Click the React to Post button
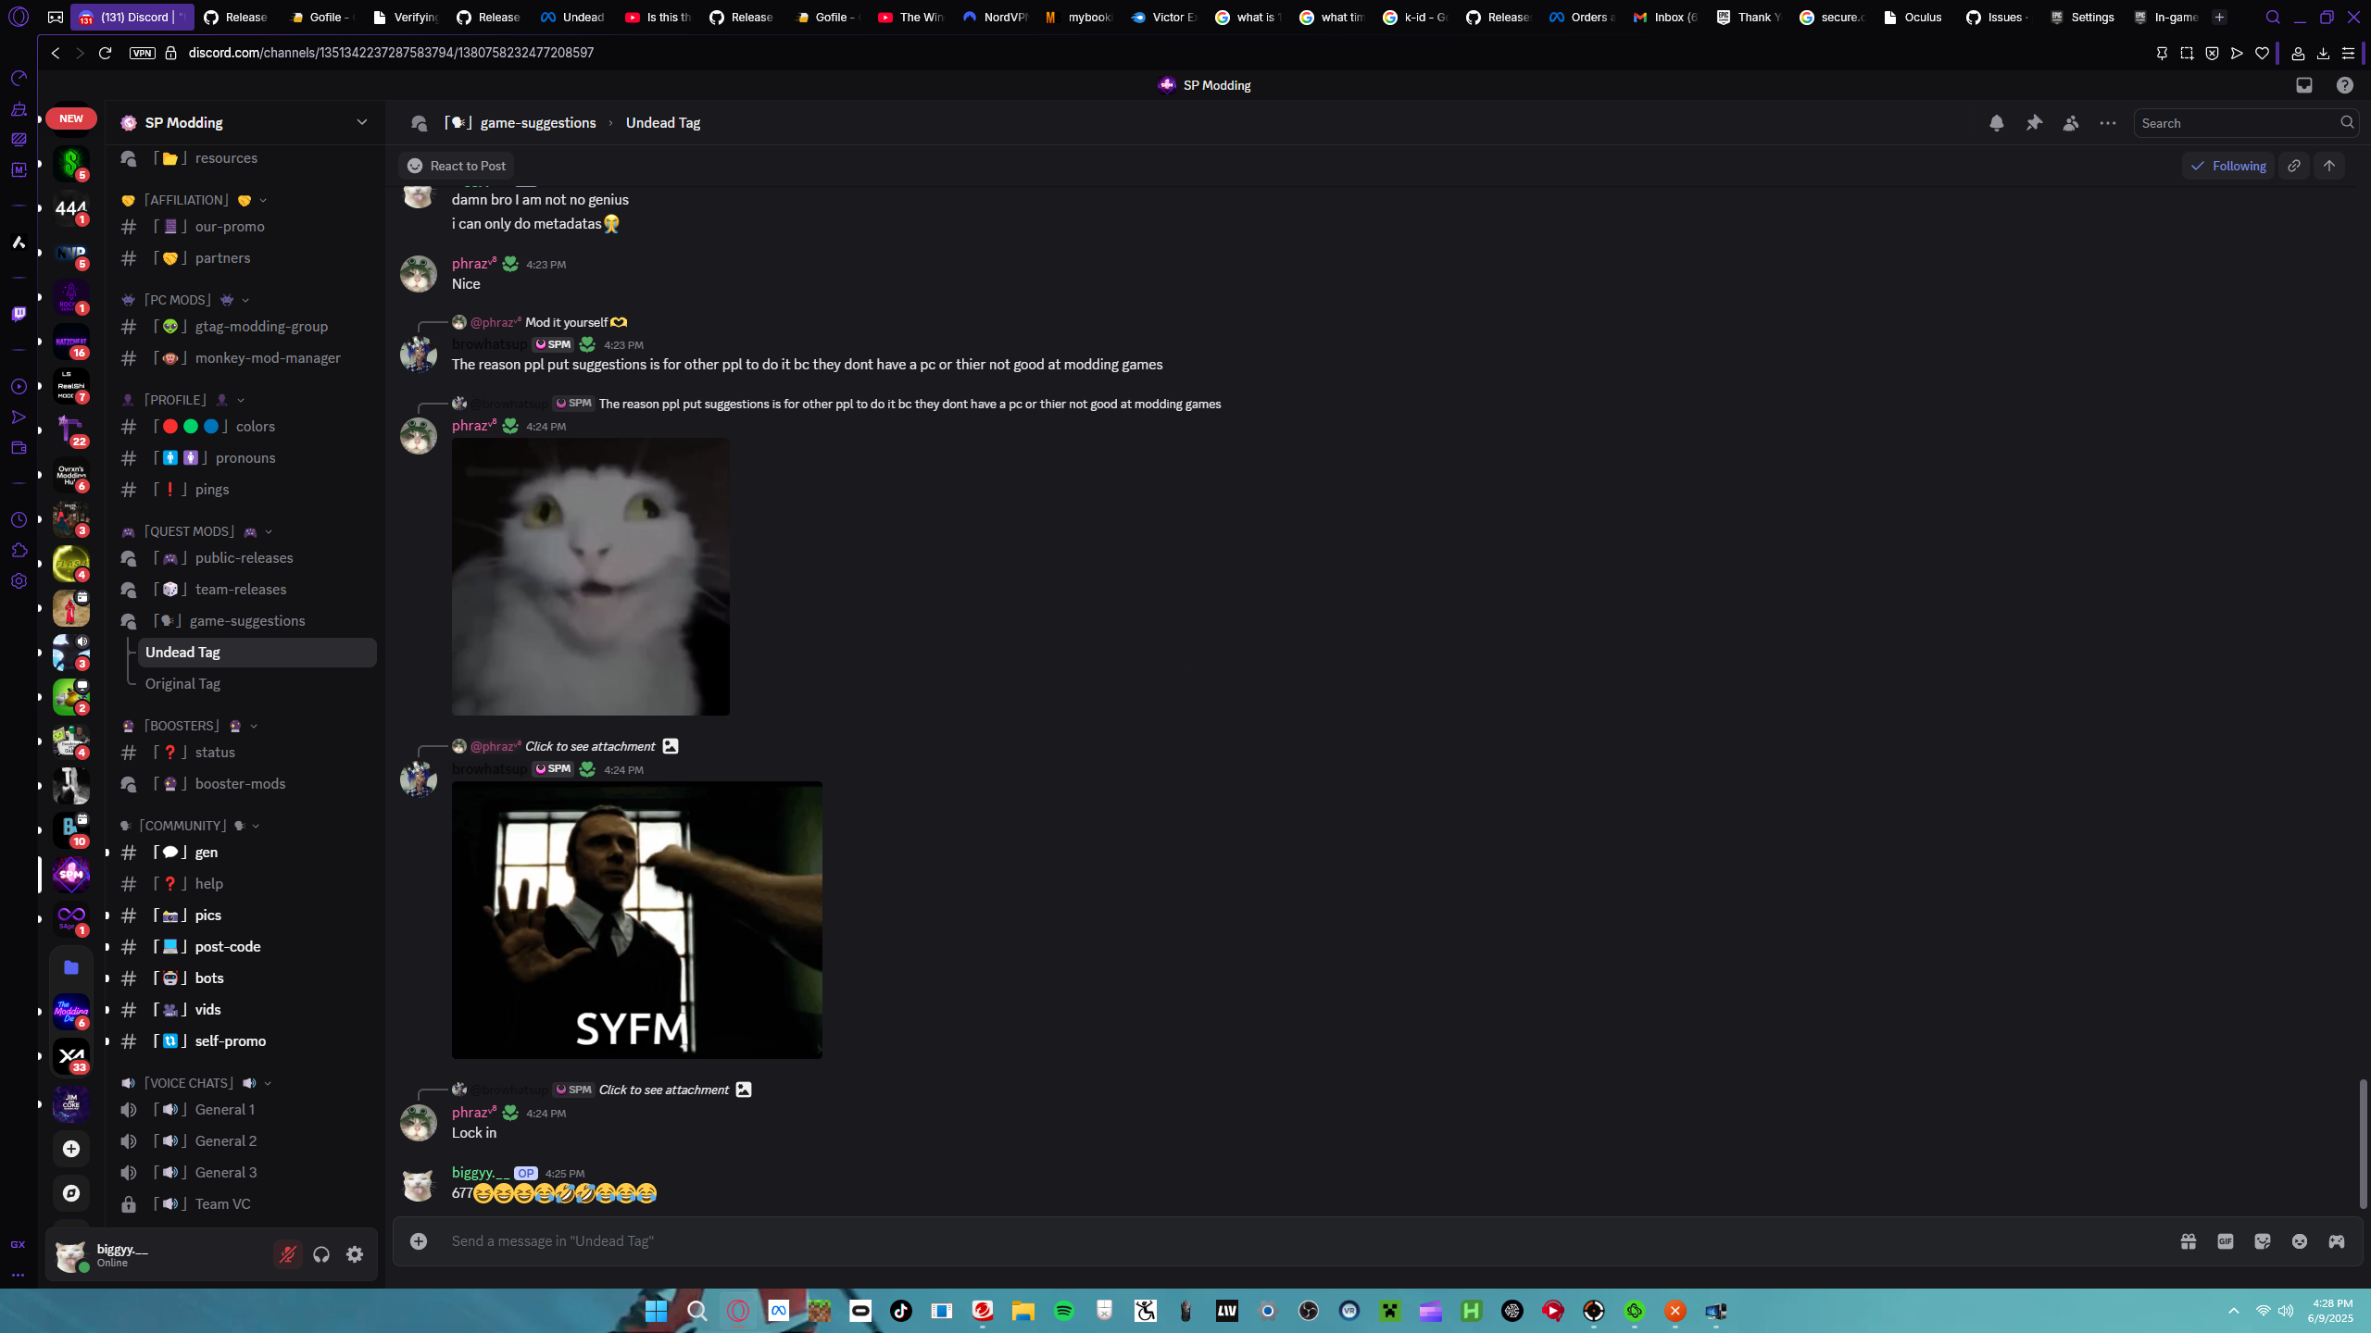 click(457, 166)
